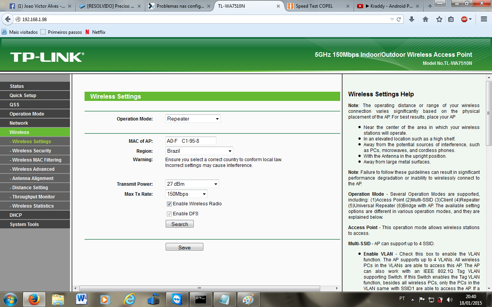The image size is (492, 307).
Task: Open the System Tools menu item
Action: [x=35, y=224]
